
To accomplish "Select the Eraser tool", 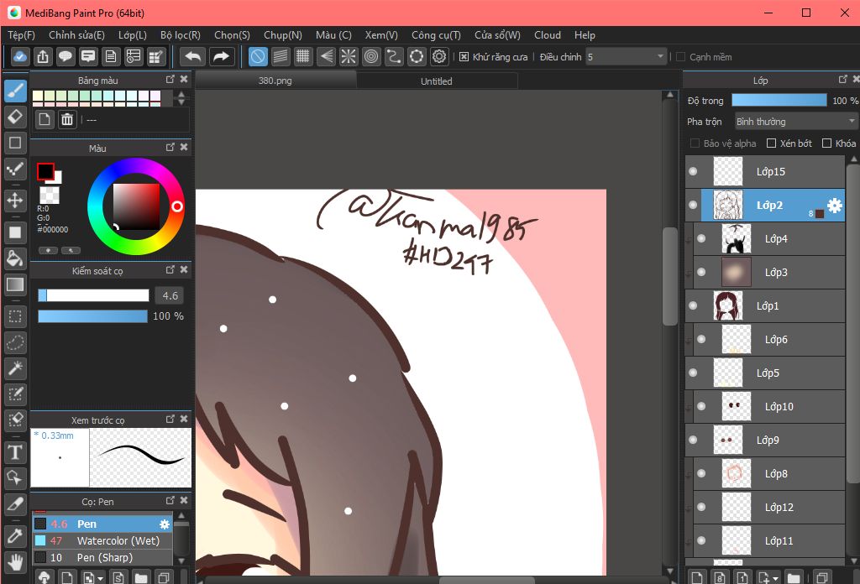I will [x=15, y=116].
